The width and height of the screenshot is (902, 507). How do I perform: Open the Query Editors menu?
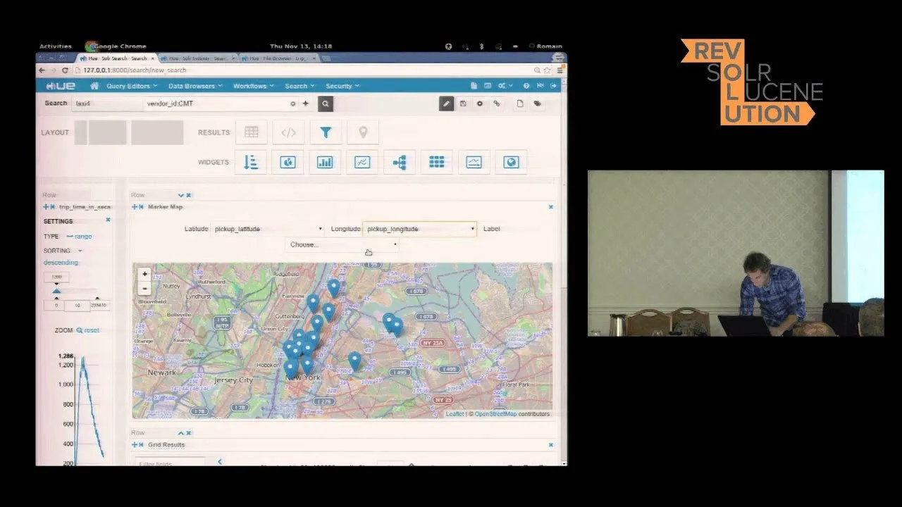131,86
